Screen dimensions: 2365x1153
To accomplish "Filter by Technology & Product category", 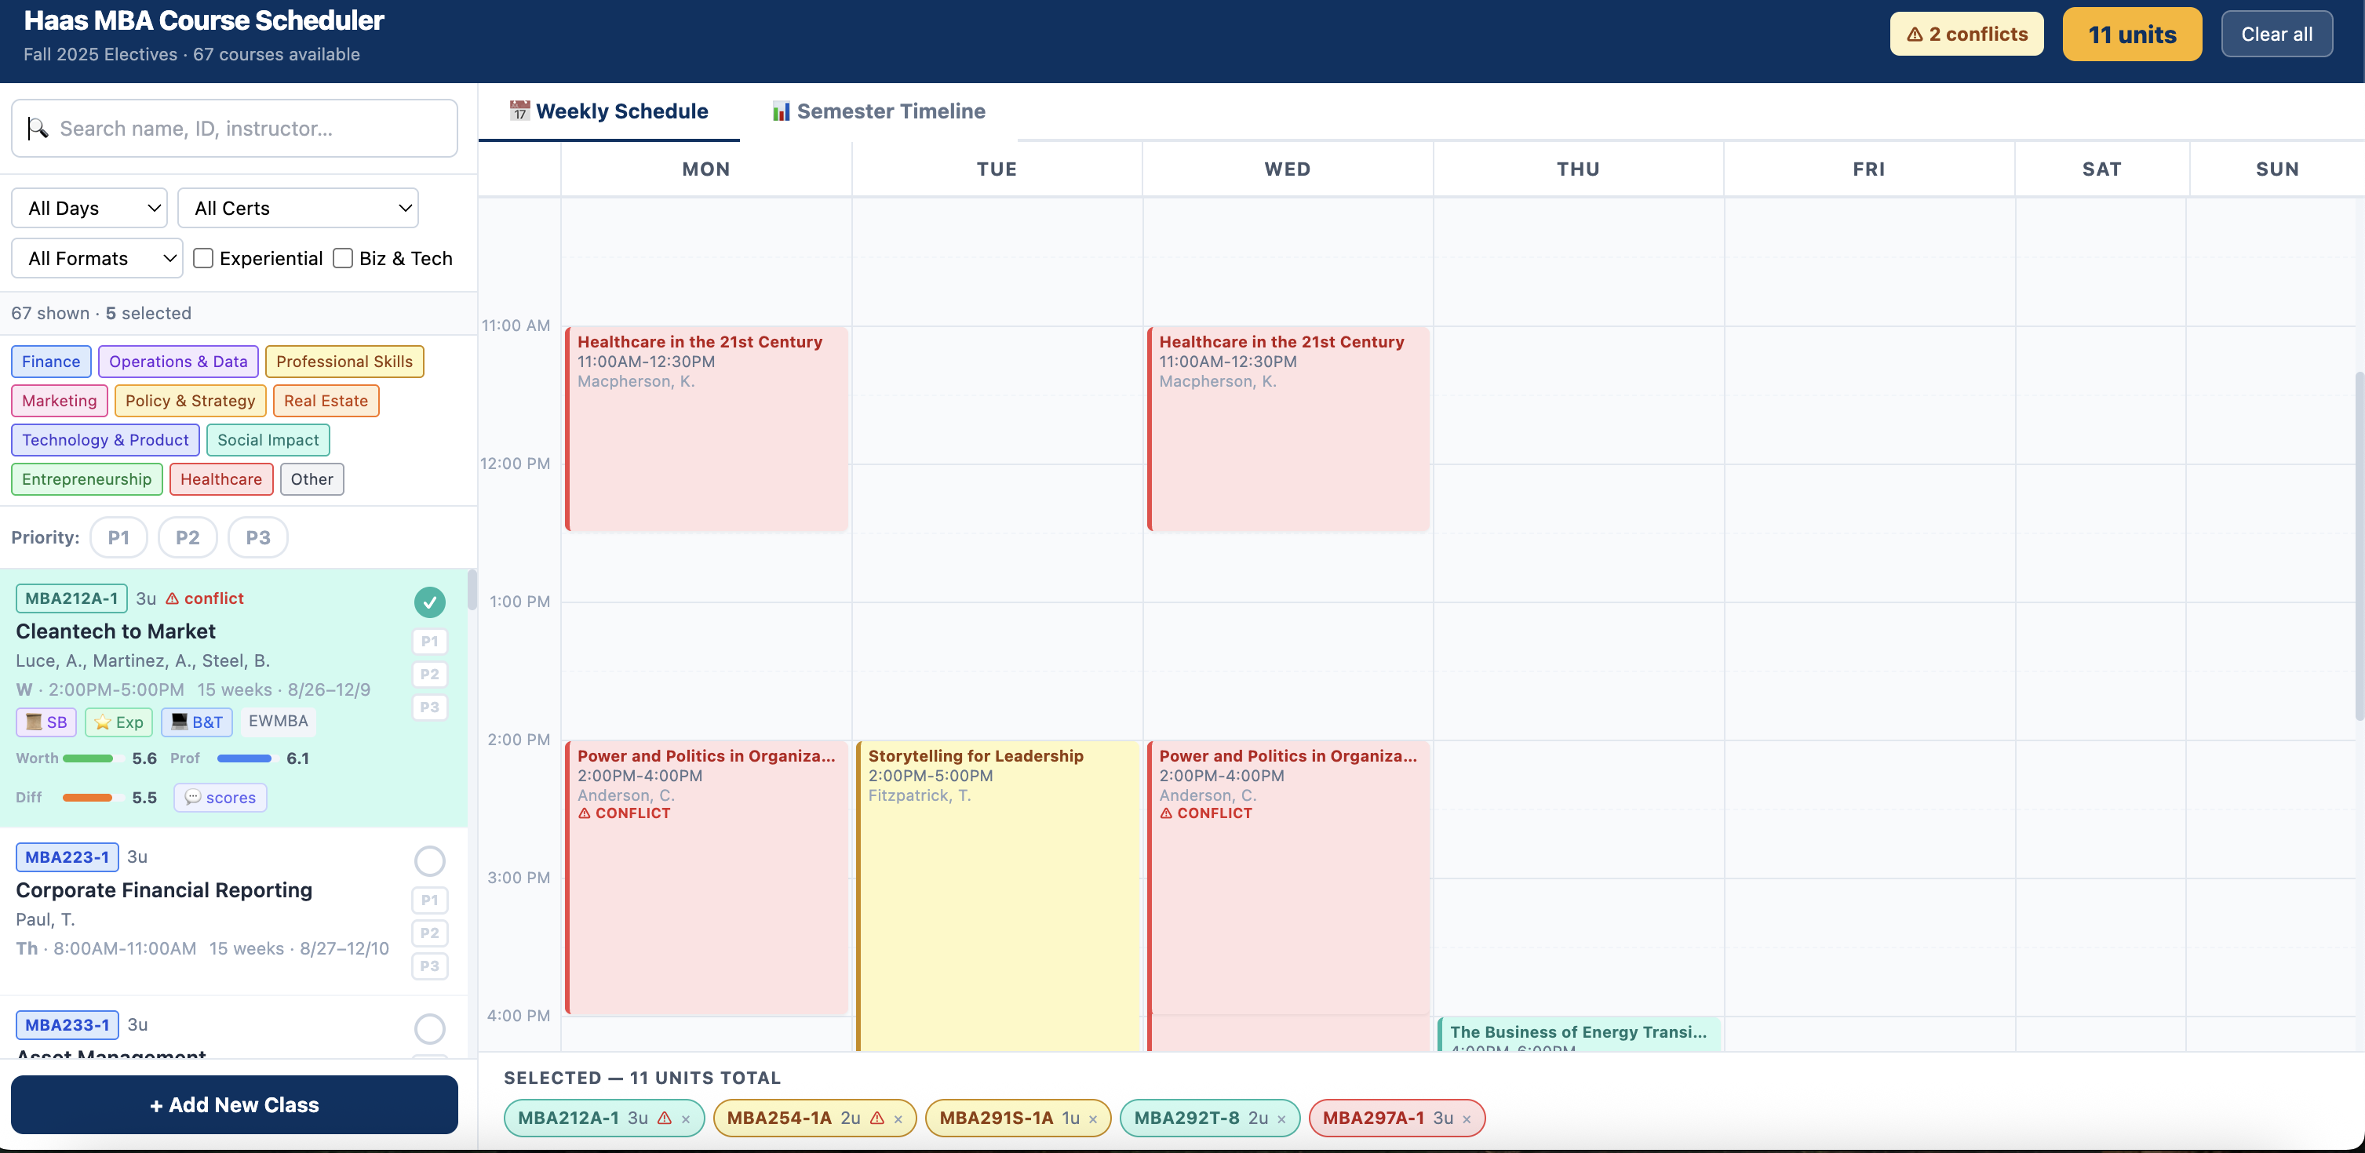I will [106, 441].
